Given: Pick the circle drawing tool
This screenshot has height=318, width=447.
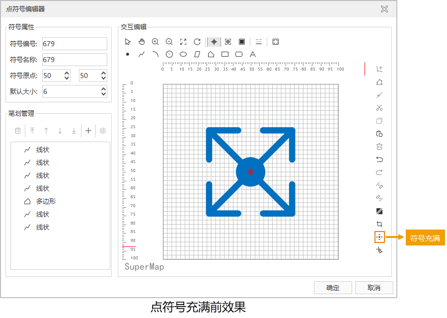Looking at the screenshot, I should coord(169,54).
